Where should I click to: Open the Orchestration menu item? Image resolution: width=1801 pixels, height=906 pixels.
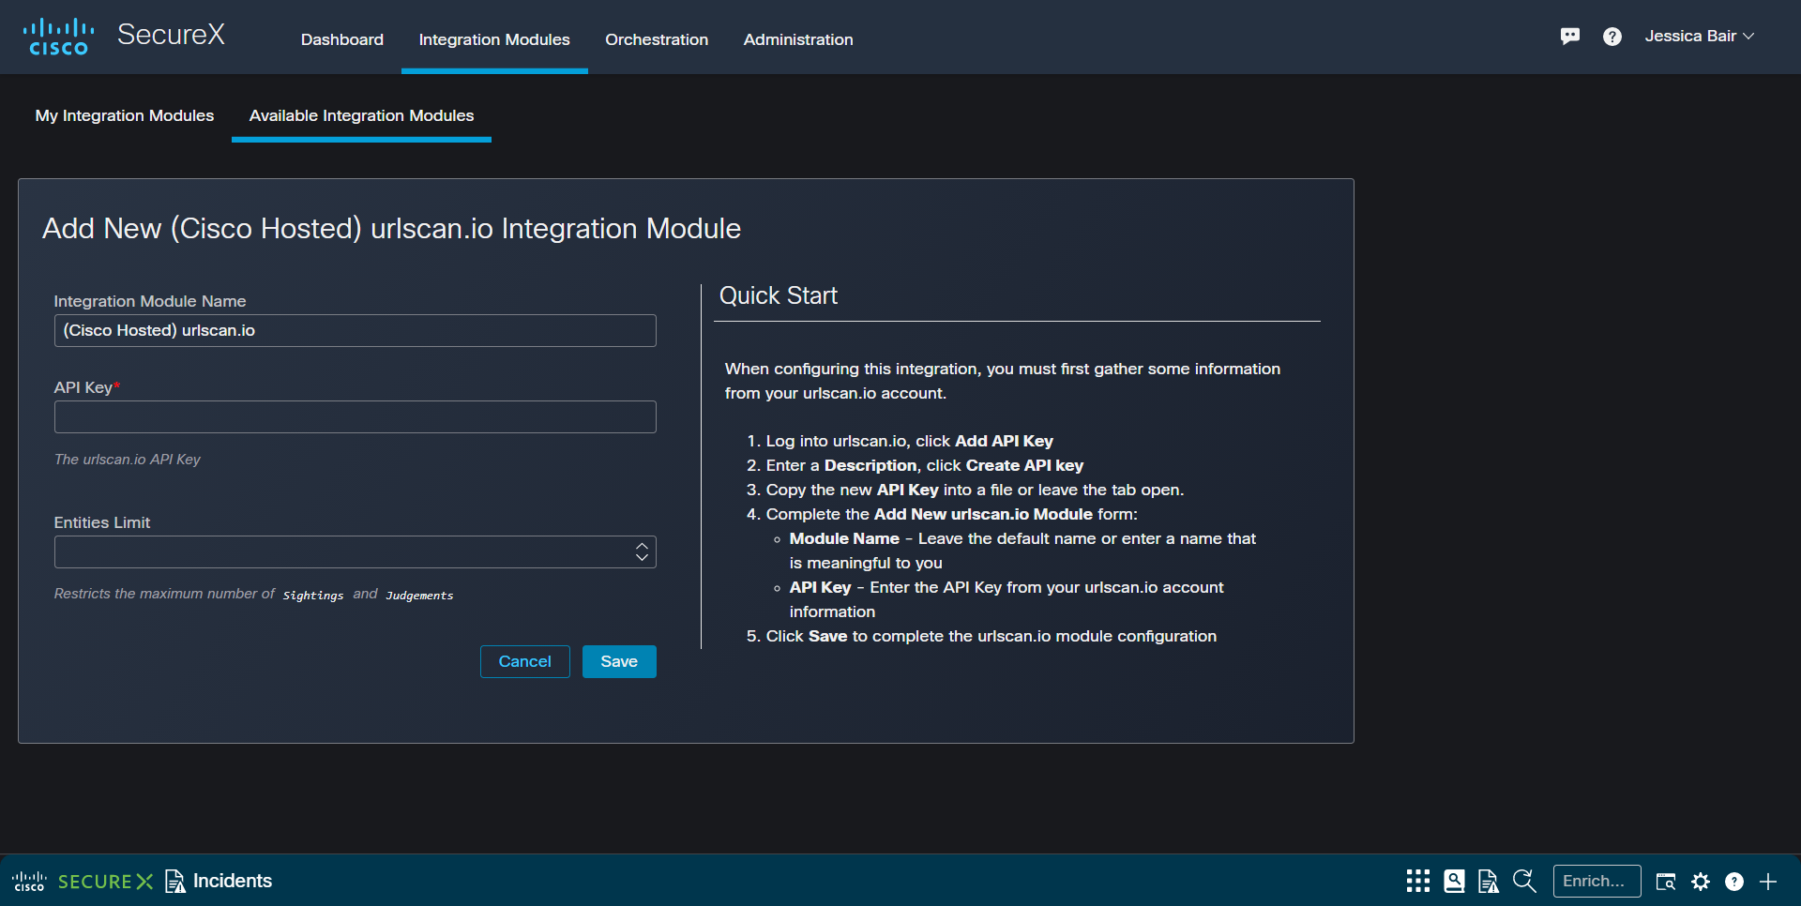(656, 39)
